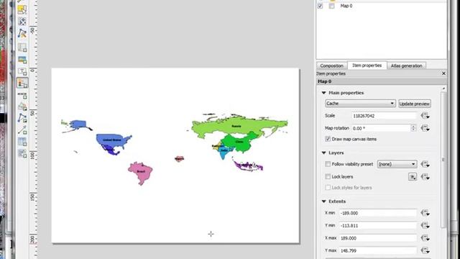Click China on the composer map

pos(239,142)
